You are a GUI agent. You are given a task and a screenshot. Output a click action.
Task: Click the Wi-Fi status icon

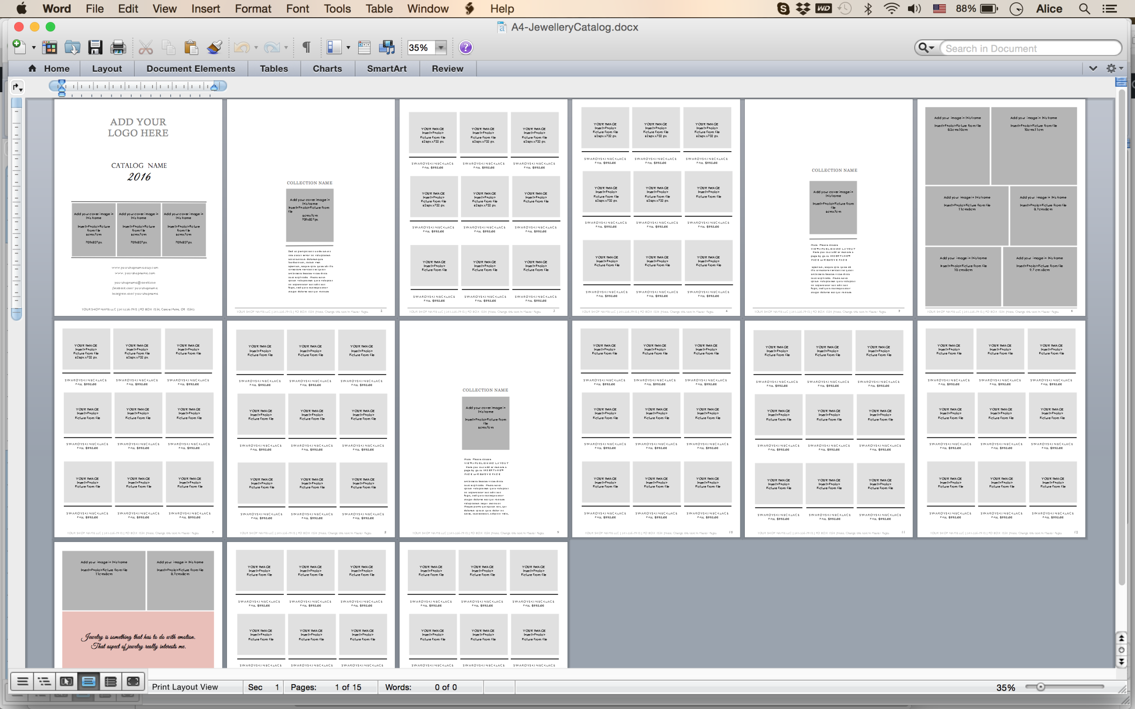click(891, 8)
